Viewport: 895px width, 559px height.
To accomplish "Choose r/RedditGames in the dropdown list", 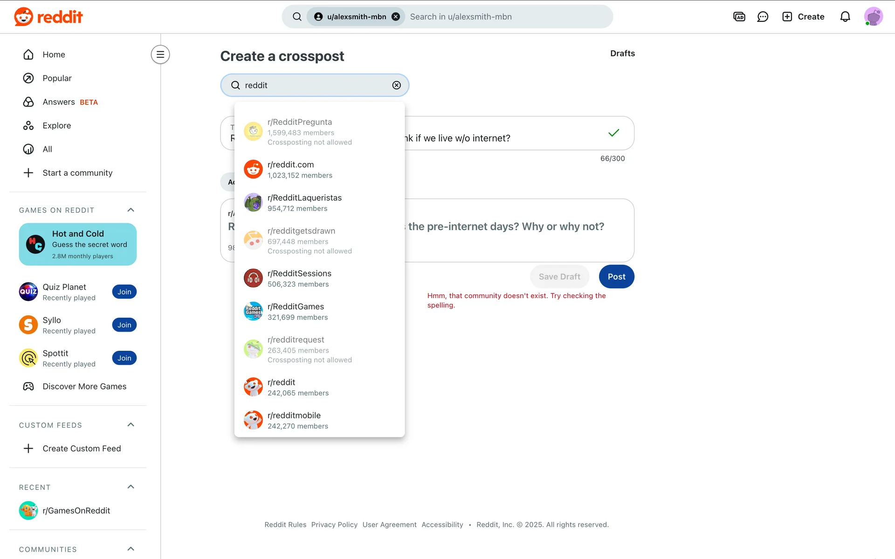I will (296, 311).
